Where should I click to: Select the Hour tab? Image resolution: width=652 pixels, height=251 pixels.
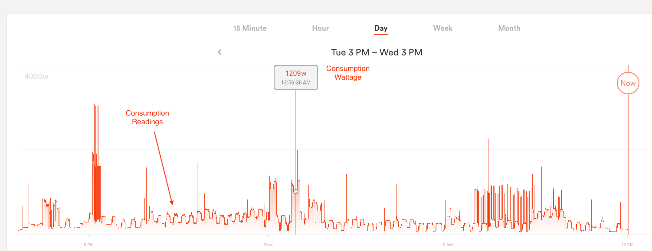320,28
